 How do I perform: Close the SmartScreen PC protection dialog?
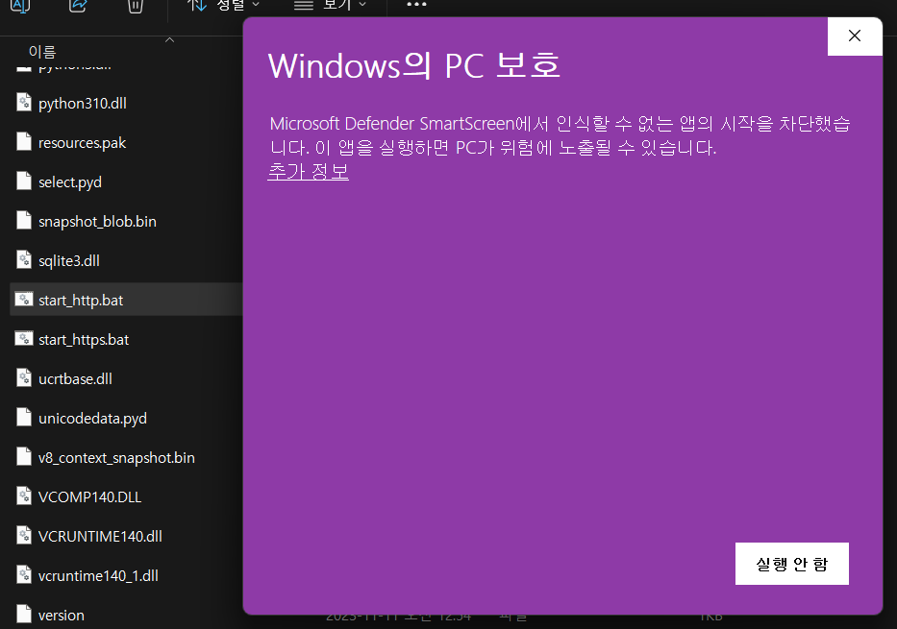click(x=855, y=36)
